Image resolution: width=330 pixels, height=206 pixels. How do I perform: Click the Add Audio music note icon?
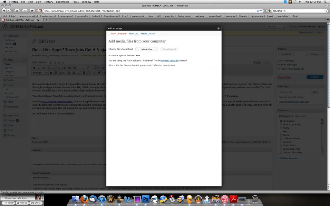click(59, 62)
